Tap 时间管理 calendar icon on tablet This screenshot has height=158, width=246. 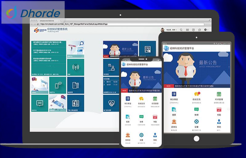tap(219, 94)
